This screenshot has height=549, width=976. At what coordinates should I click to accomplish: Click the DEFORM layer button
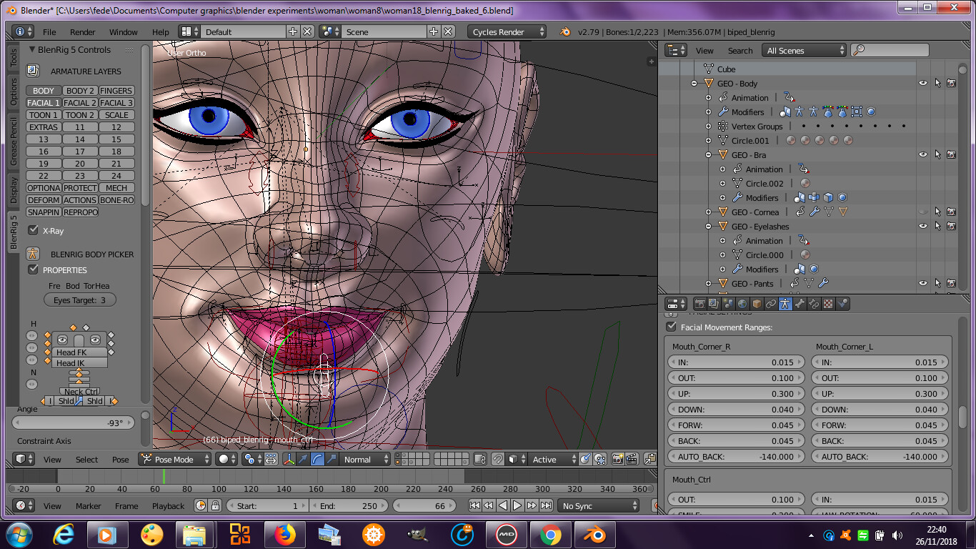(44, 200)
